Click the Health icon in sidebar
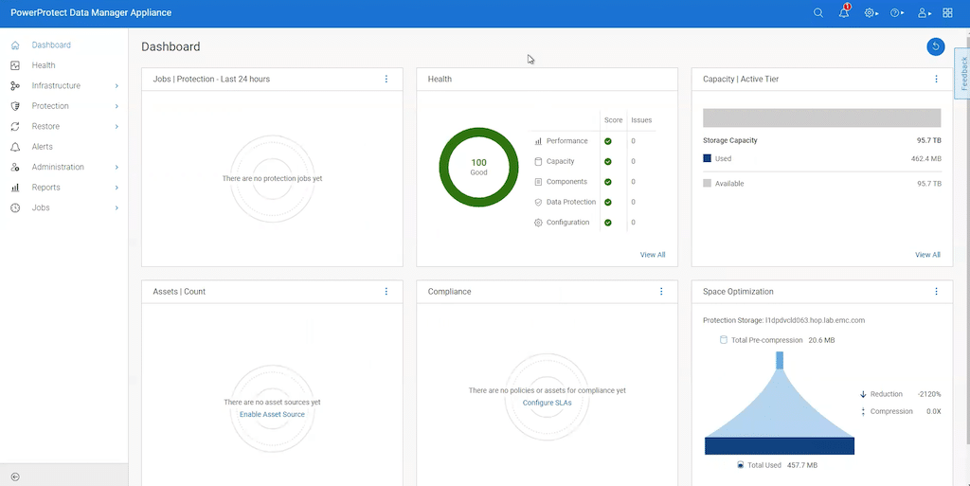 [15, 65]
